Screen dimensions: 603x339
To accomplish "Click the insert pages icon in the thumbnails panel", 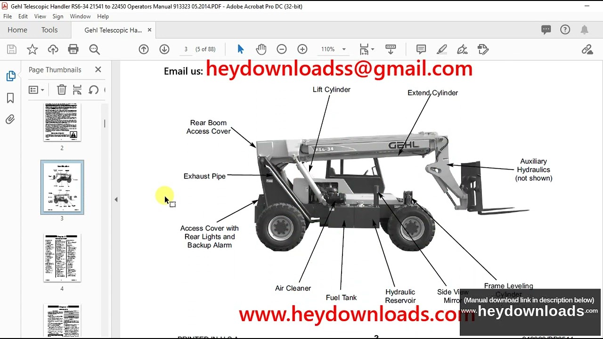I will pyautogui.click(x=77, y=89).
